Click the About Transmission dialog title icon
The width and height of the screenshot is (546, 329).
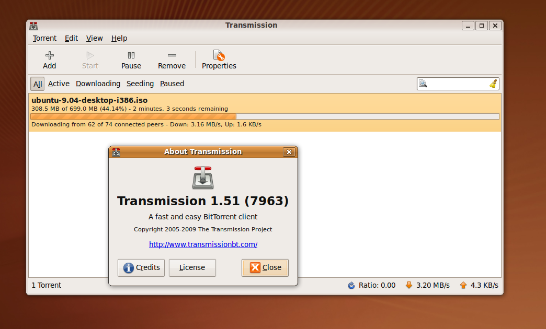click(116, 152)
